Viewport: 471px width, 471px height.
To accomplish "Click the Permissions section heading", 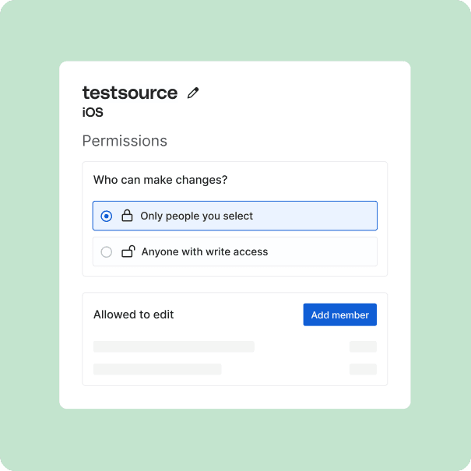I will pos(125,141).
